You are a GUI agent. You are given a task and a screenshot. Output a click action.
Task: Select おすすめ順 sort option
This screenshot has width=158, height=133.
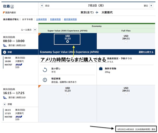[27, 19]
